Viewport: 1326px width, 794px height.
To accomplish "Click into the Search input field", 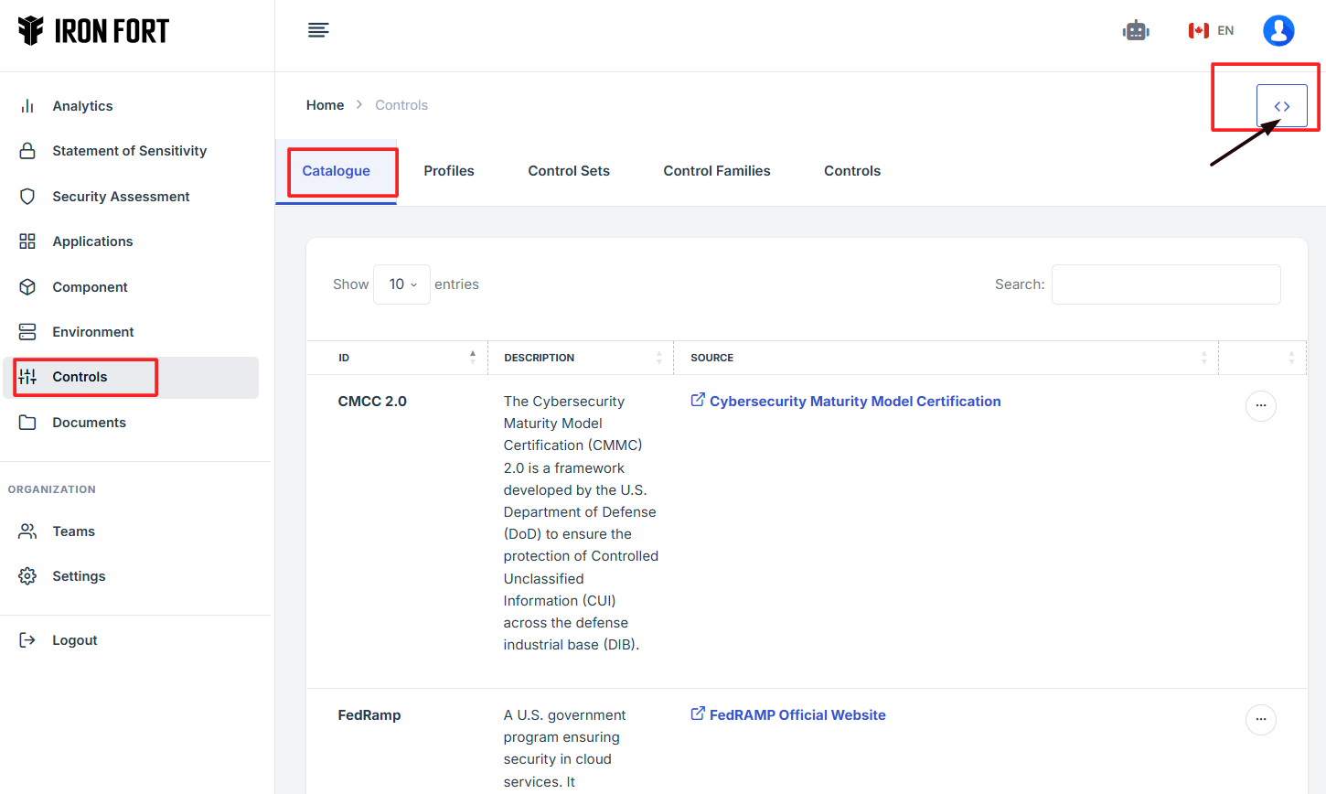I will coord(1165,284).
